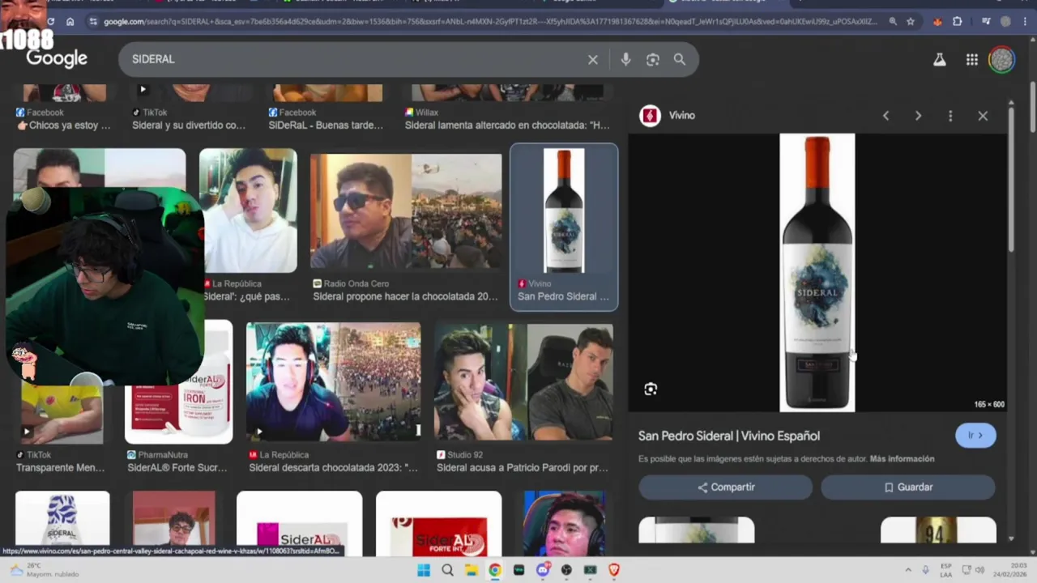Open Facebook 'SiDeRaL - Buenas tarde' caption
Image resolution: width=1037 pixels, height=583 pixels.
click(326, 126)
